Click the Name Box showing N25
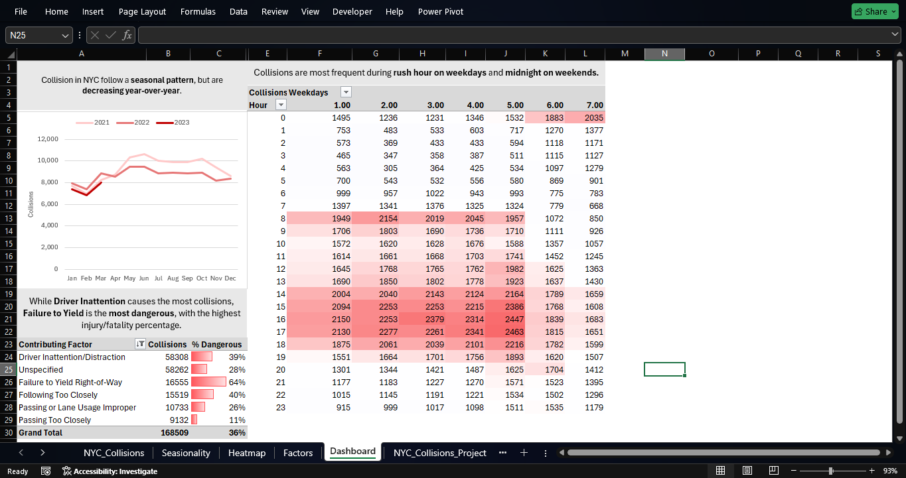Screen dimensions: 906x478 pyautogui.click(x=32, y=35)
